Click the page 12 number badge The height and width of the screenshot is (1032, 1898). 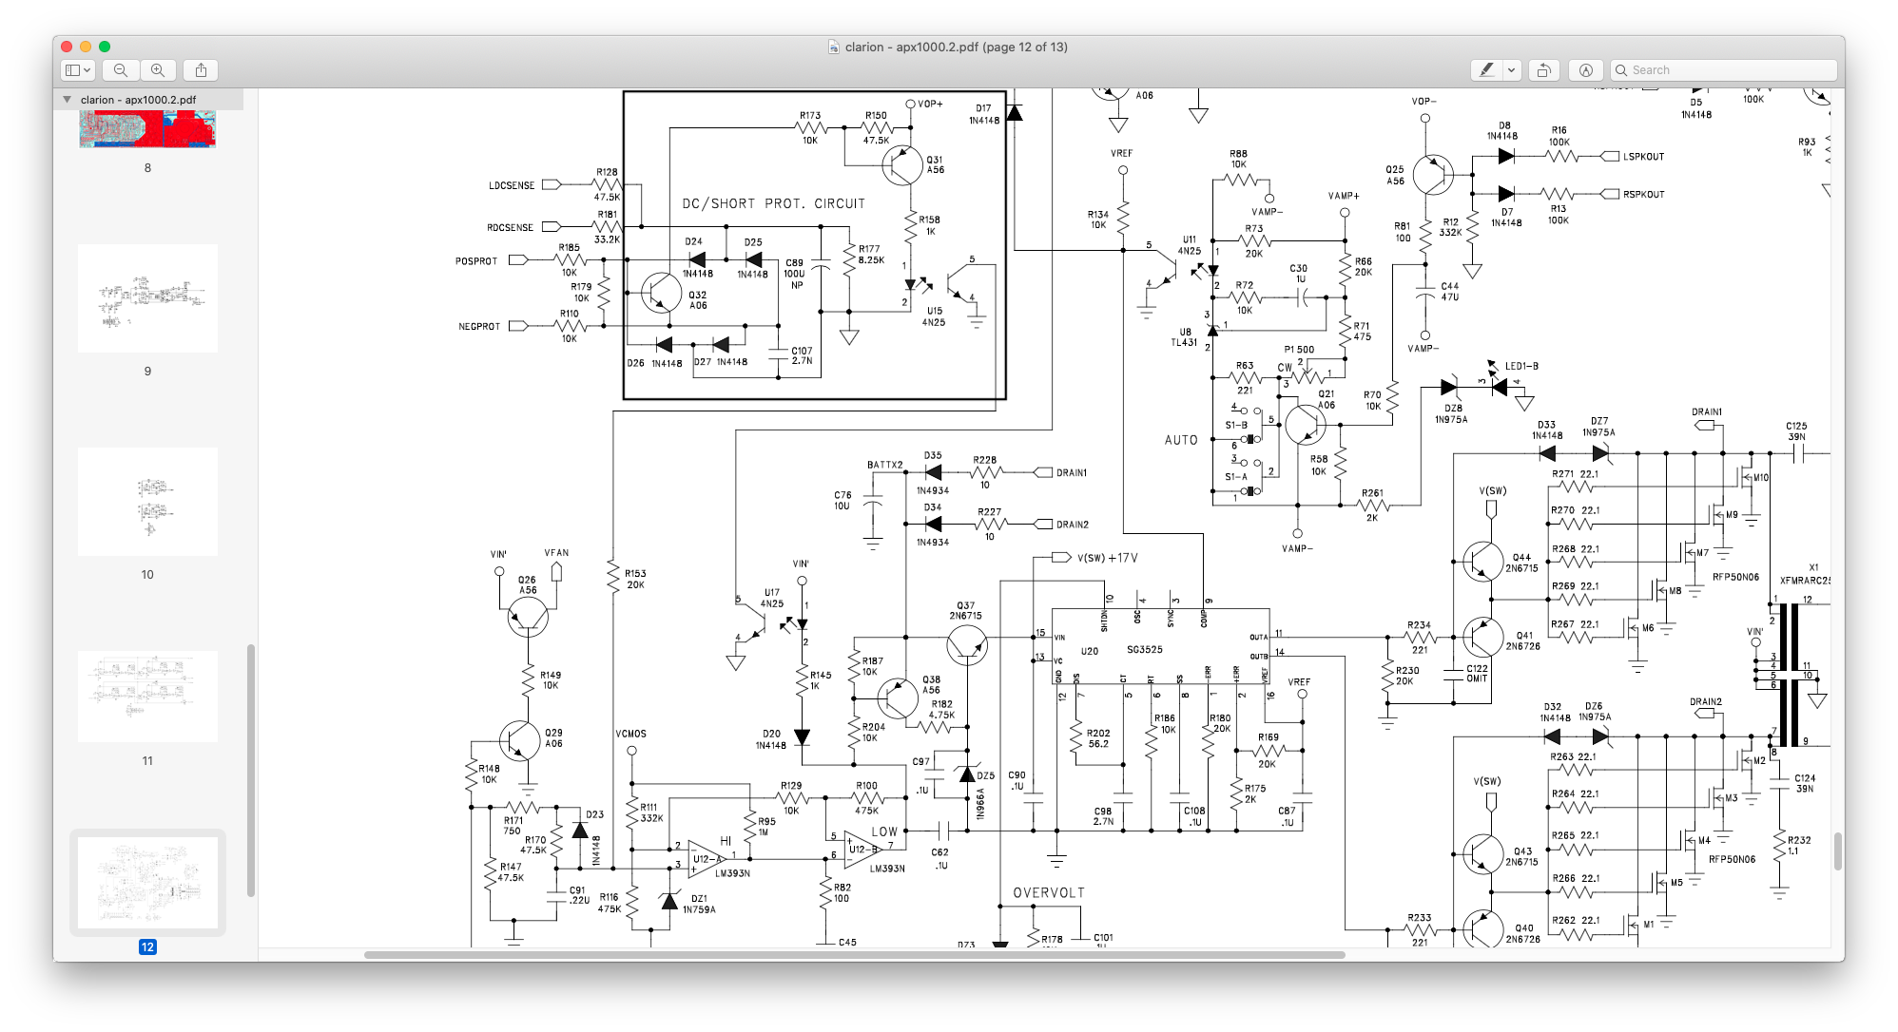[147, 947]
